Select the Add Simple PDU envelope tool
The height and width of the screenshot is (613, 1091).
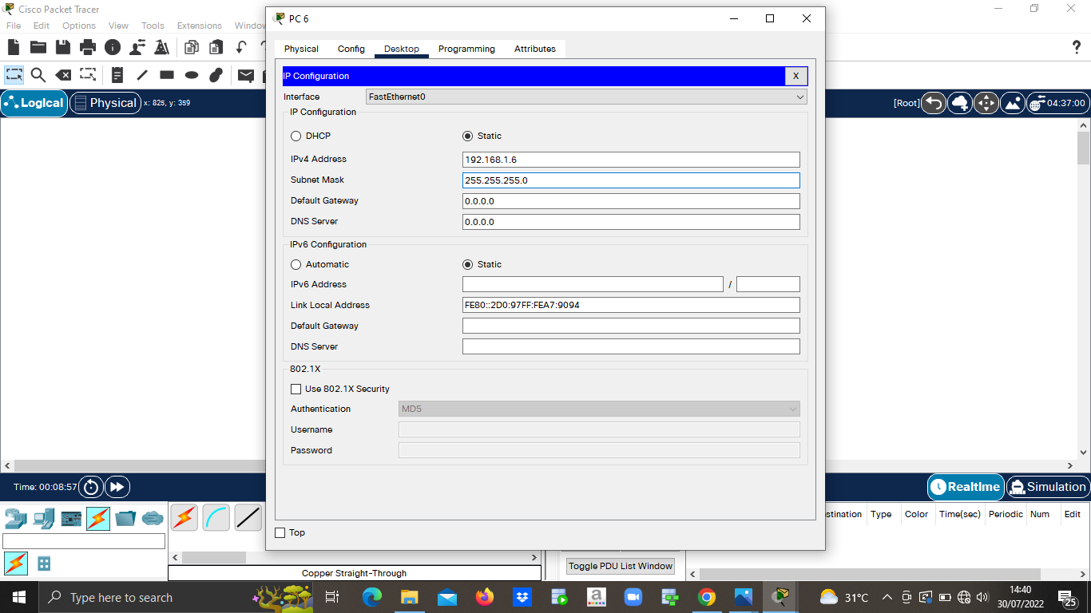(x=246, y=75)
